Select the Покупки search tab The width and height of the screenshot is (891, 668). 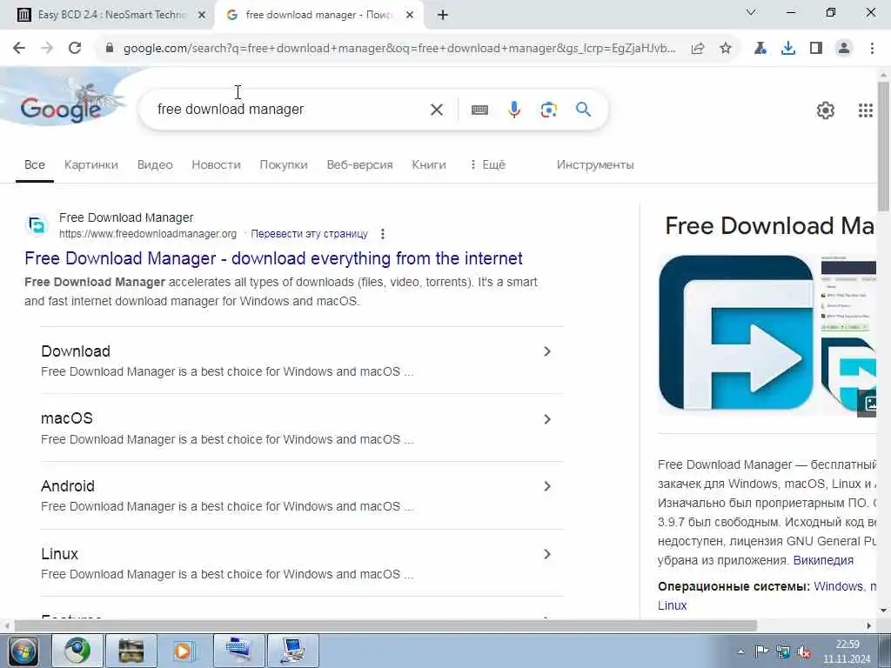click(284, 164)
